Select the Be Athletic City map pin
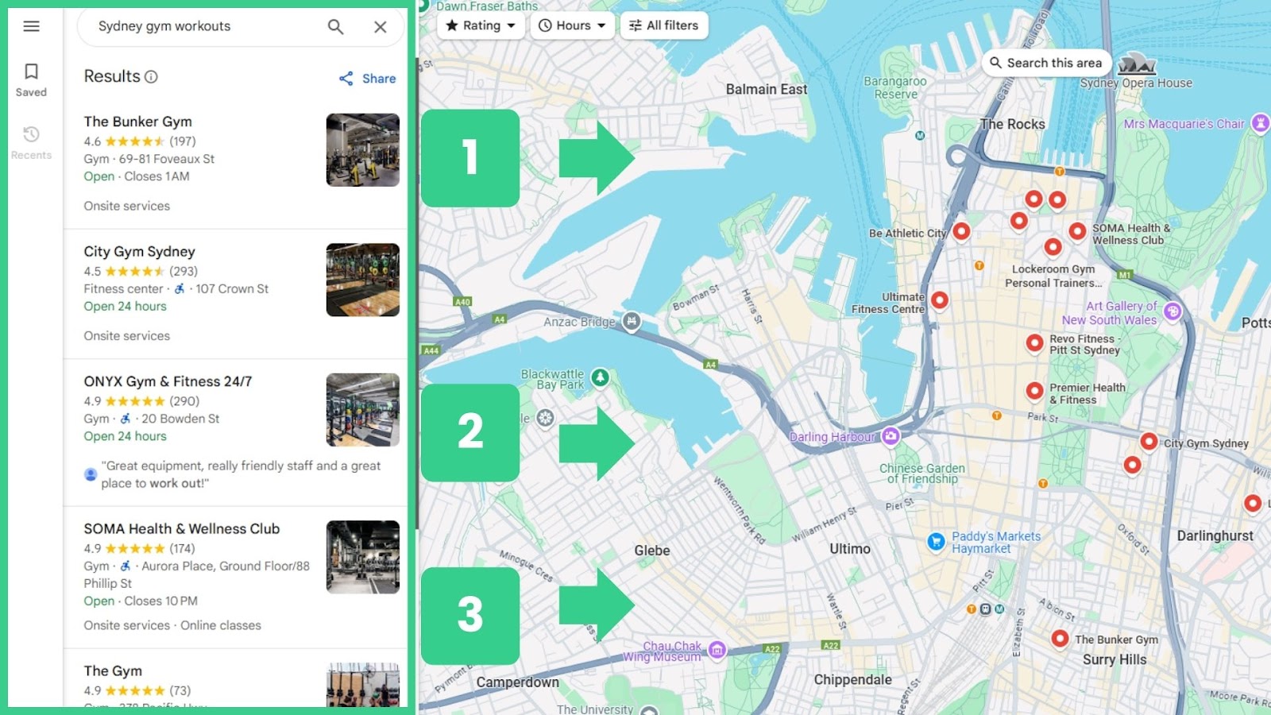The height and width of the screenshot is (715, 1271). (961, 231)
